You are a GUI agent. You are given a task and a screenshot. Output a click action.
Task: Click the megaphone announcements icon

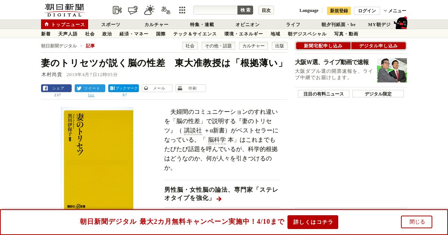coord(133,10)
